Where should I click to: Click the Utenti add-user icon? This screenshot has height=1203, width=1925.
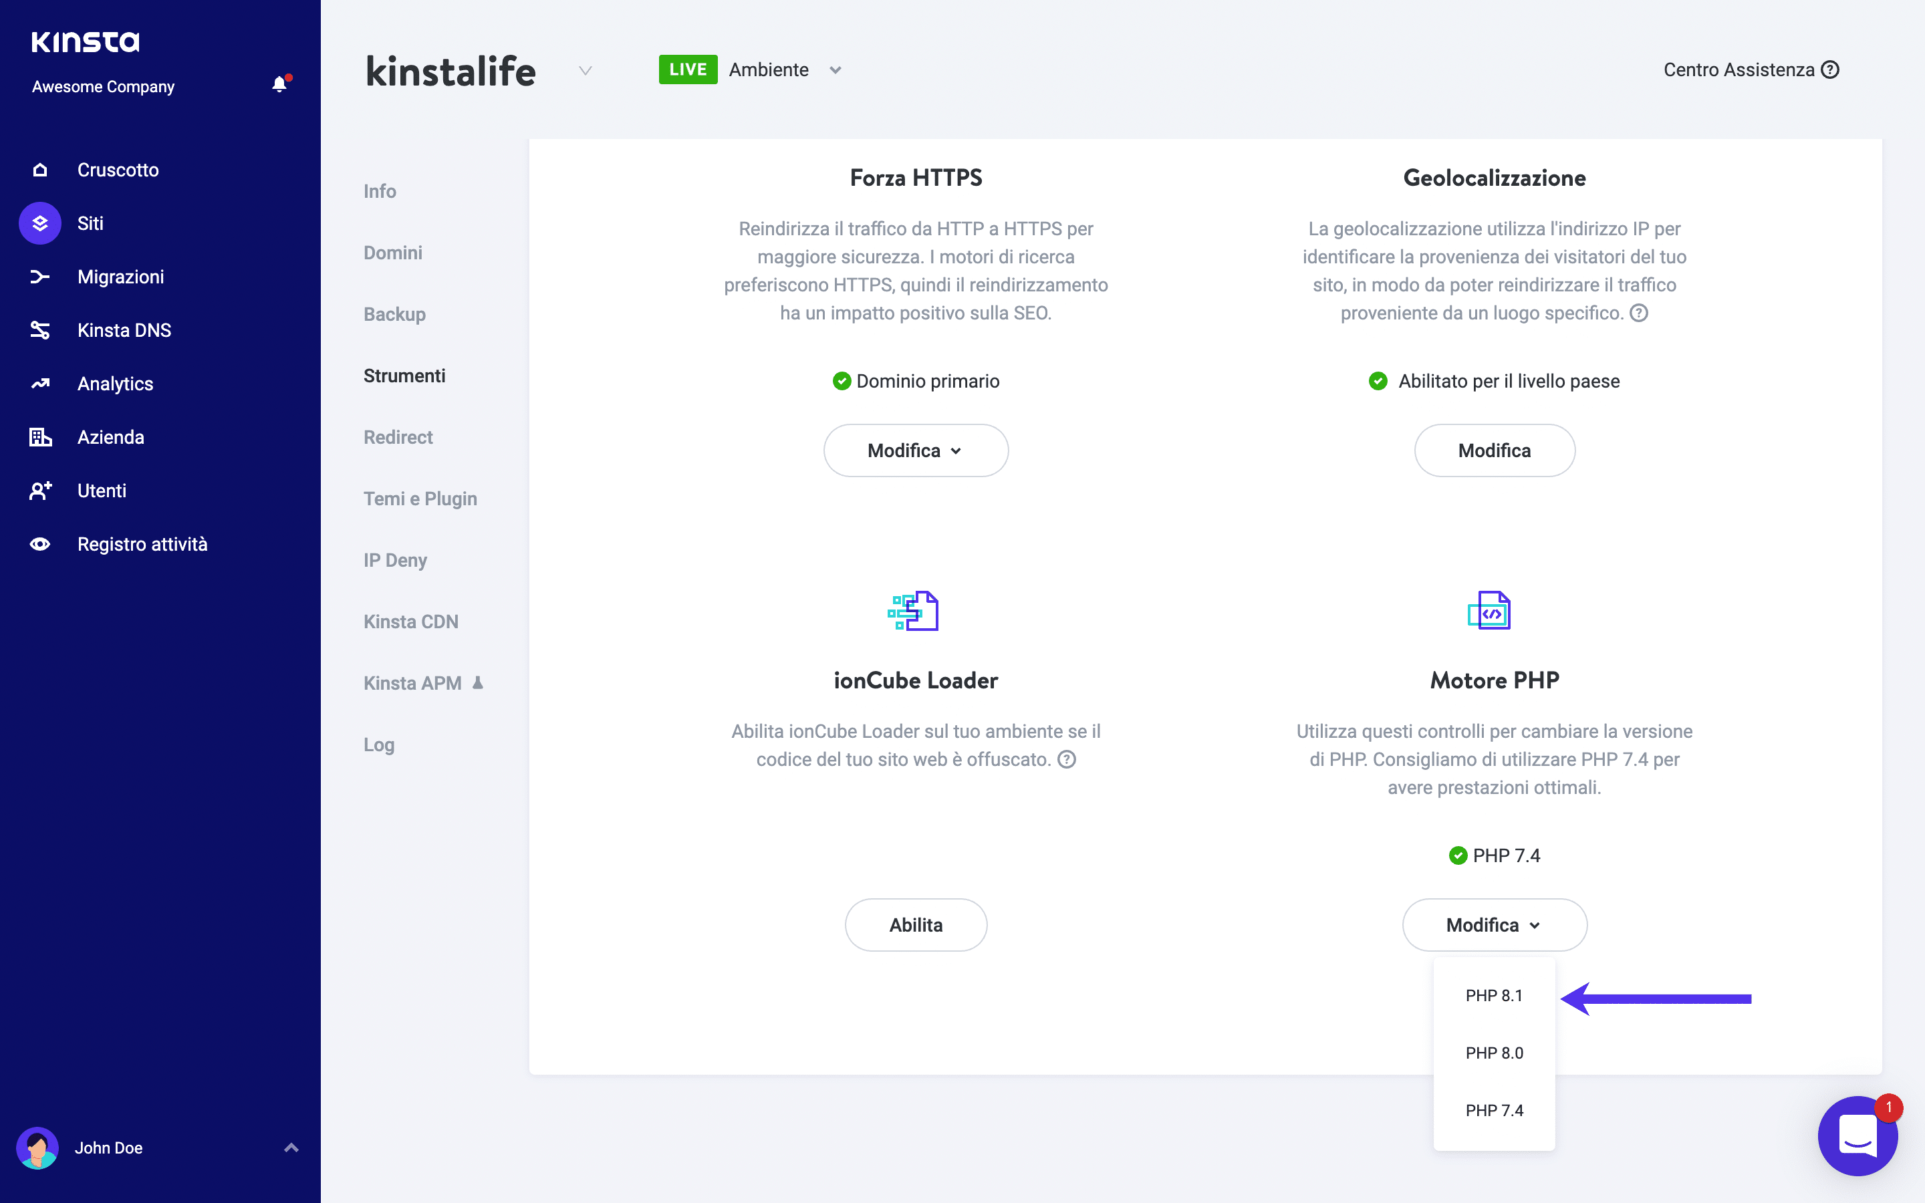[40, 490]
